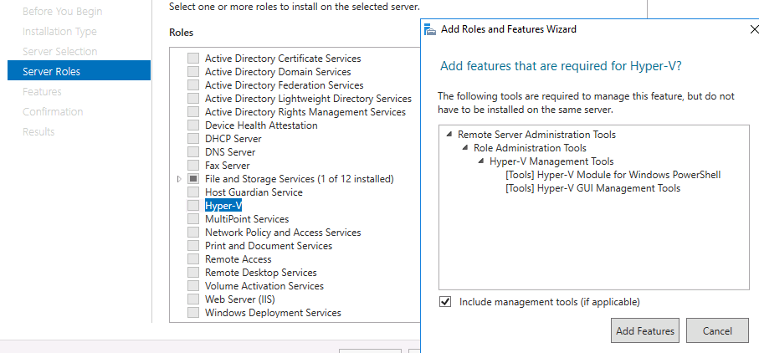Toggle File and Storage Services checkbox
Viewport: 759px width, 353px height.
[x=193, y=179]
